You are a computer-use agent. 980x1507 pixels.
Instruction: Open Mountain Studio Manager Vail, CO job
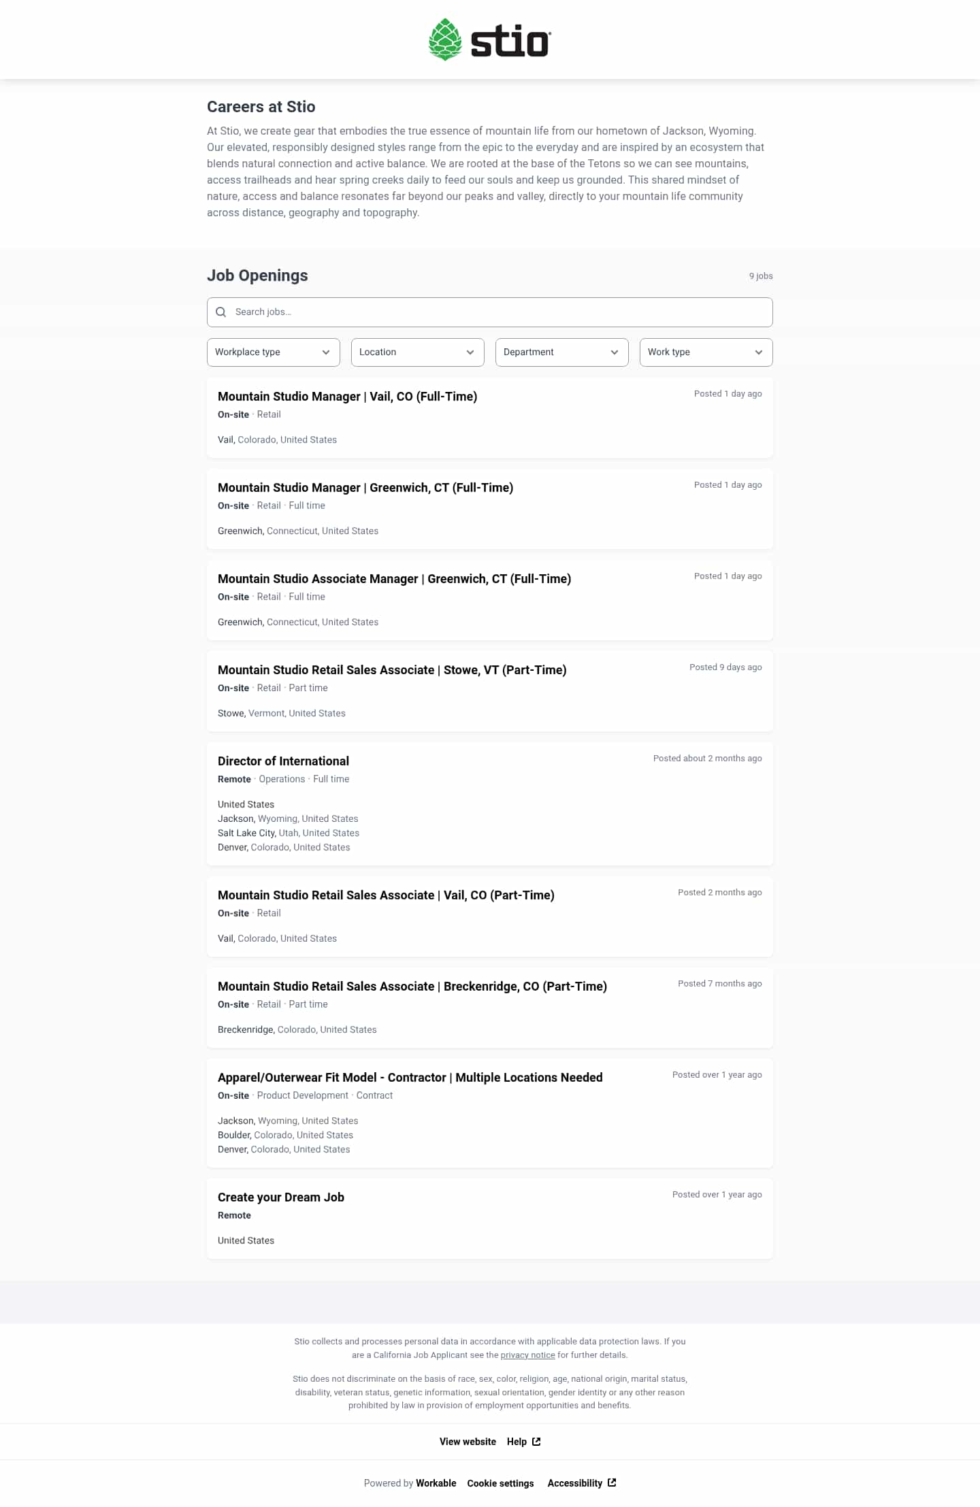pos(347,397)
